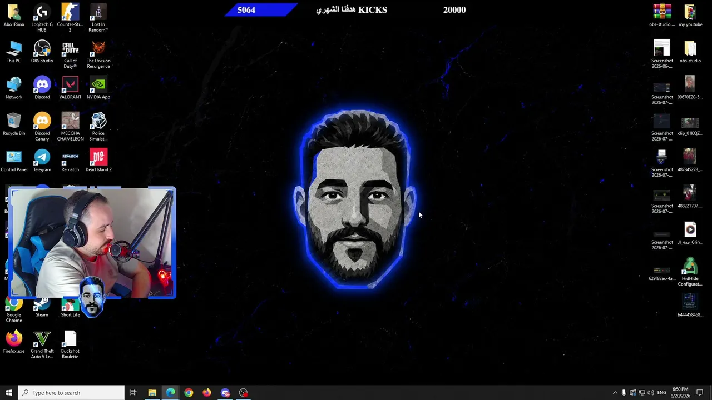Open the NVIDIA App
Image resolution: width=712 pixels, height=400 pixels.
point(98,88)
